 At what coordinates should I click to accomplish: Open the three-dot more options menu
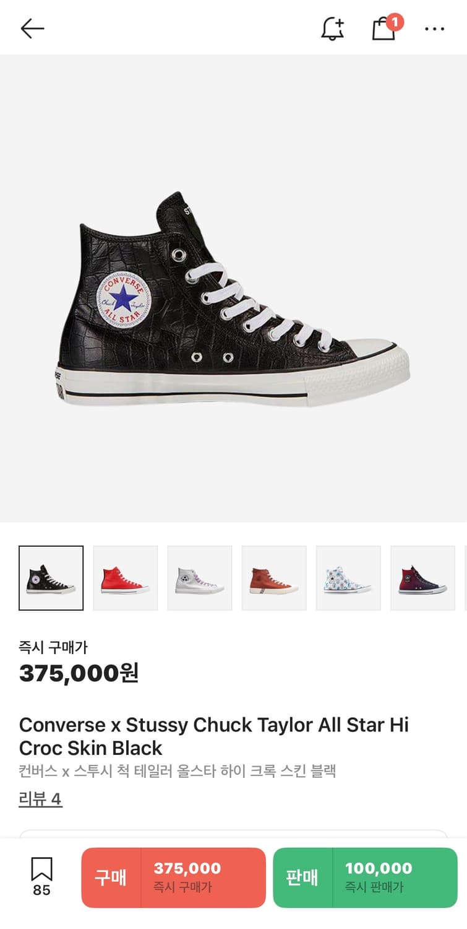434,28
